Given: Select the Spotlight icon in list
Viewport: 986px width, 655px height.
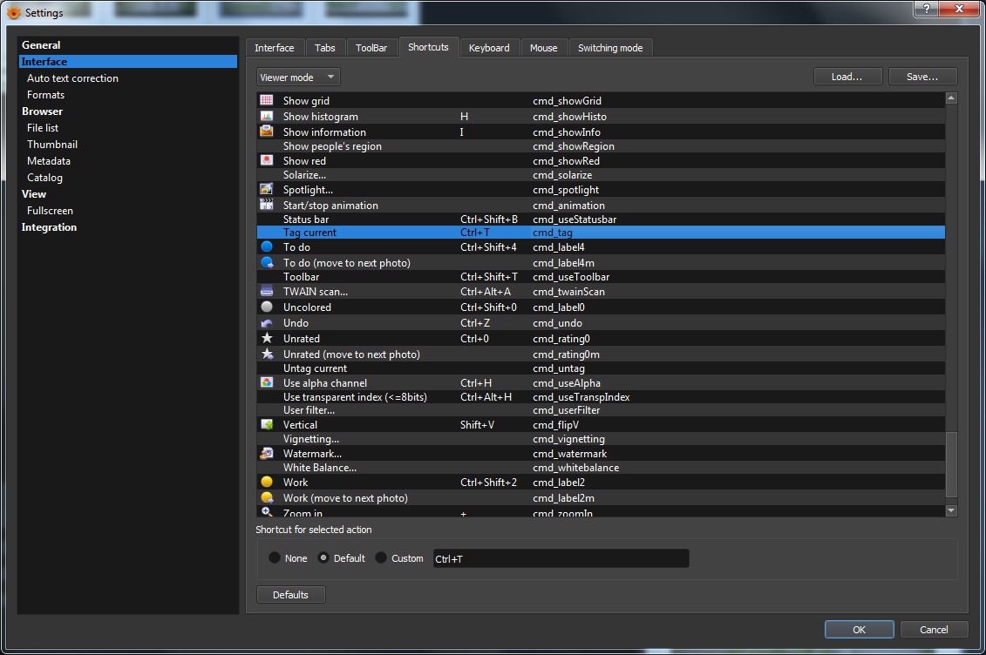Looking at the screenshot, I should [267, 190].
